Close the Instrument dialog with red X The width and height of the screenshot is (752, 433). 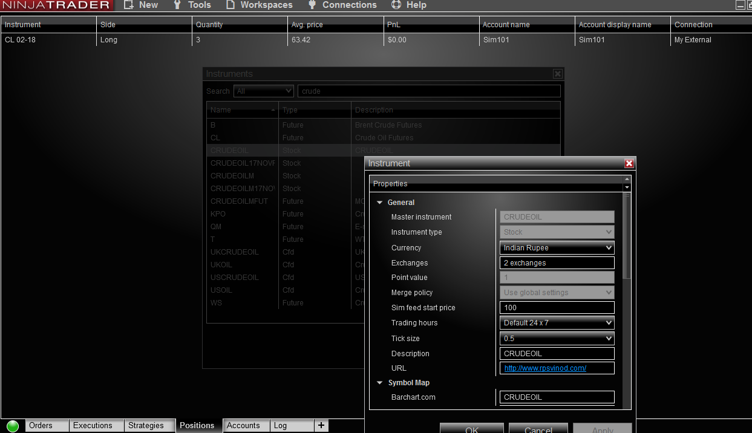tap(629, 163)
